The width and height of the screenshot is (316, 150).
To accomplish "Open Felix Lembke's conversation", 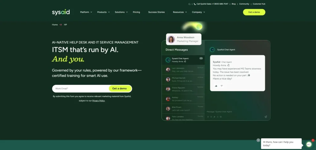I will coord(183,118).
